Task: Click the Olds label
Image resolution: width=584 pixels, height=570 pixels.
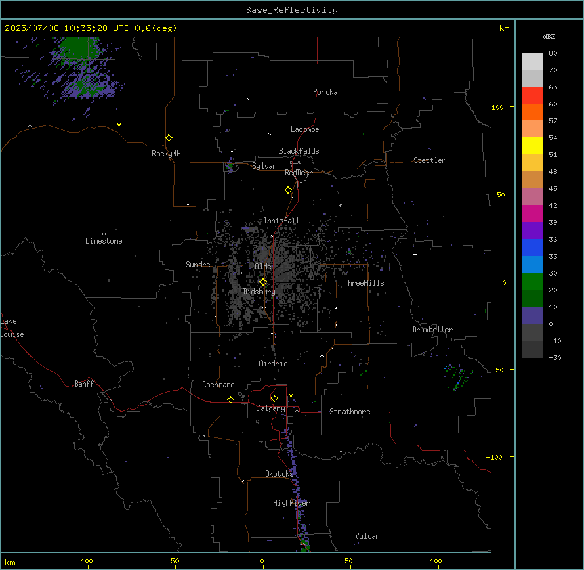Action: tap(263, 267)
